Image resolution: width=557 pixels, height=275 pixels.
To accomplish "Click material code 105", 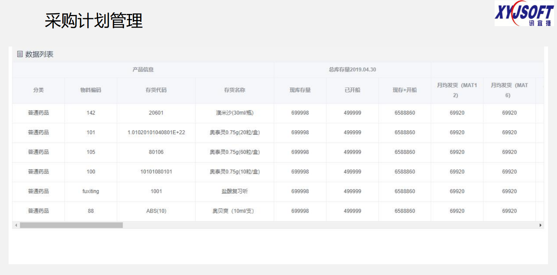I will click(x=91, y=152).
